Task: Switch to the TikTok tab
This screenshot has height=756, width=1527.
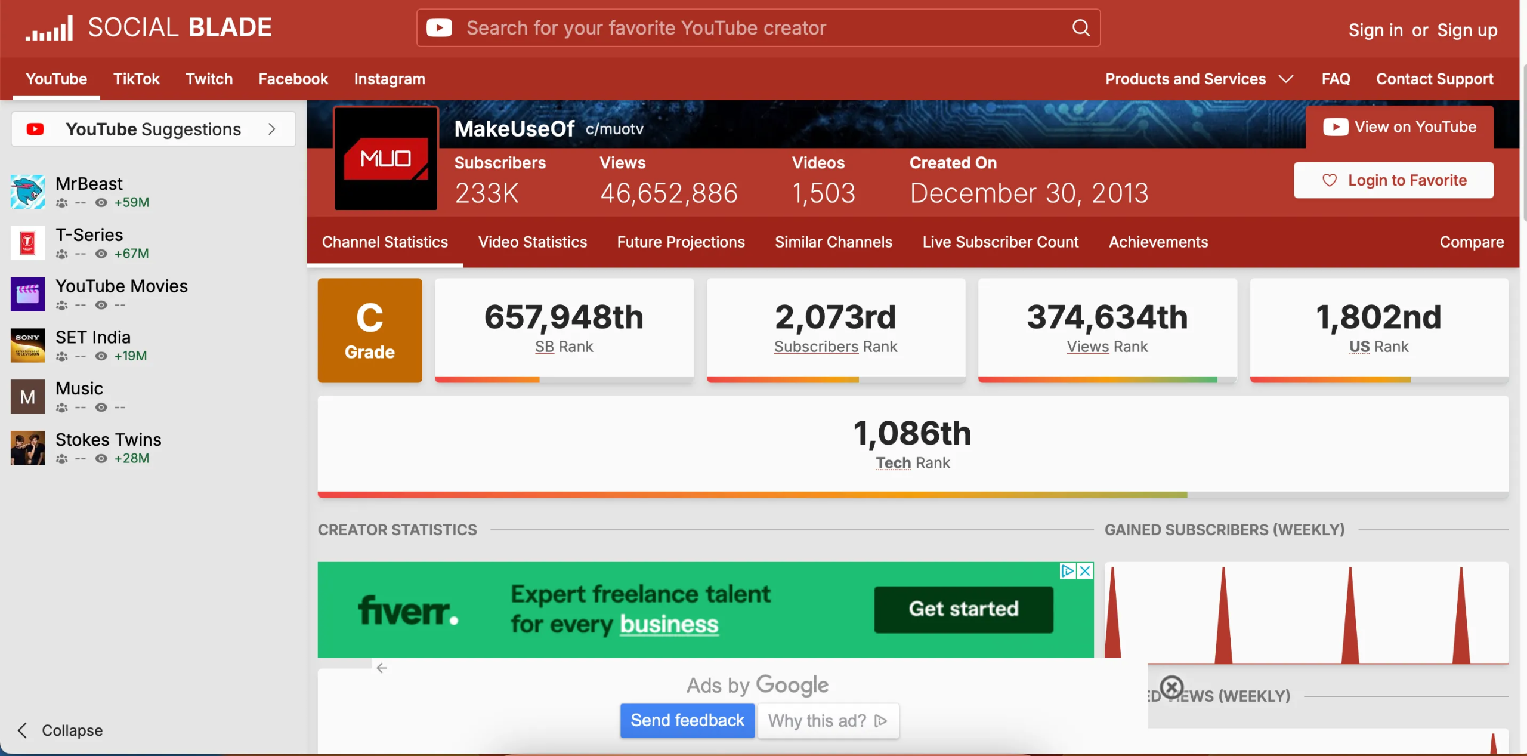Action: coord(137,79)
